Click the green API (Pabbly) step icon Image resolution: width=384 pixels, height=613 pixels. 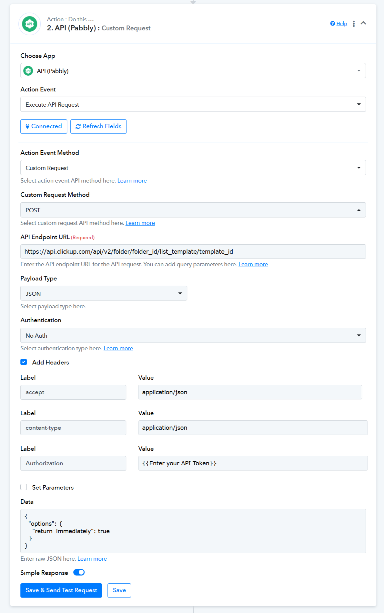[29, 24]
